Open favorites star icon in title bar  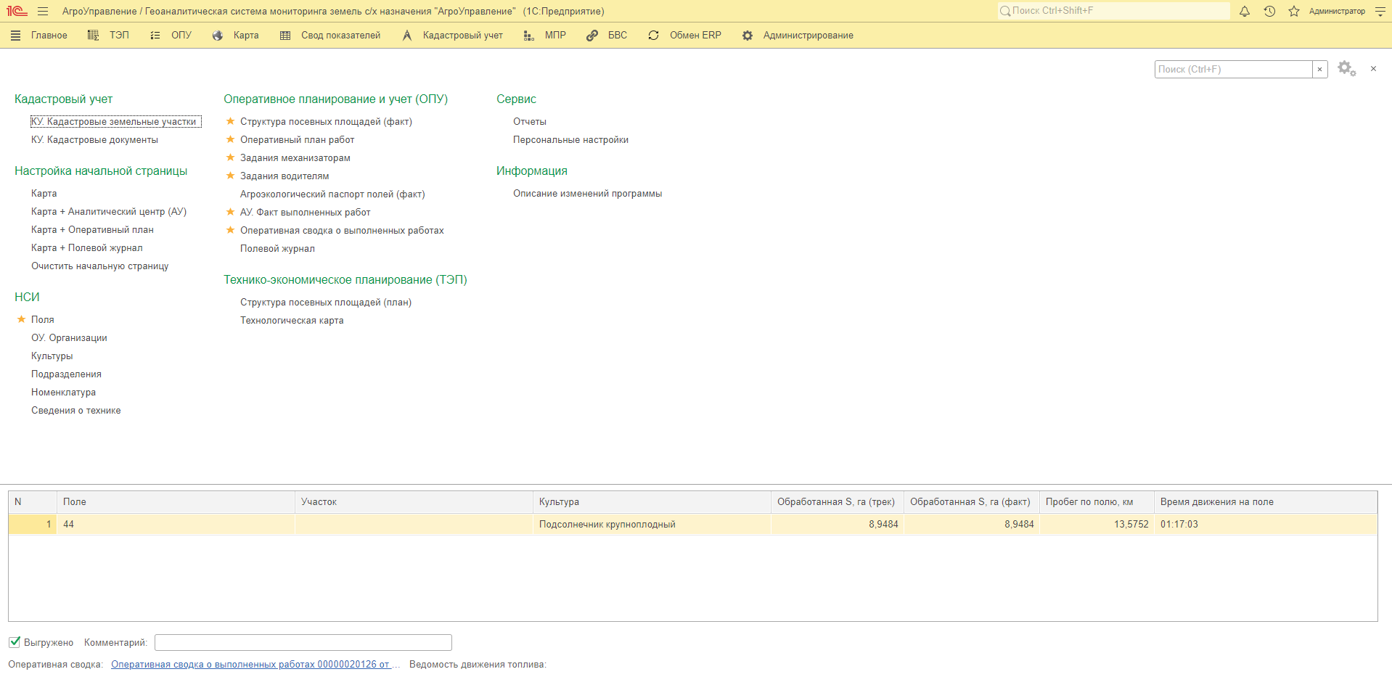[x=1294, y=12]
